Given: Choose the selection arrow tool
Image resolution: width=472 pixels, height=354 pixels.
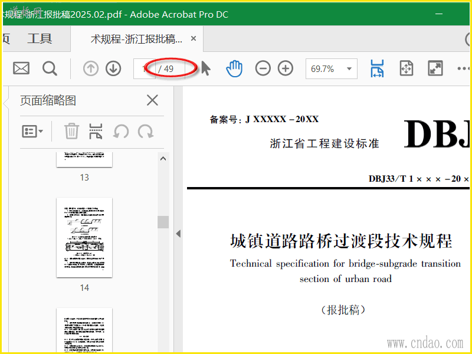Looking at the screenshot, I should pyautogui.click(x=205, y=68).
